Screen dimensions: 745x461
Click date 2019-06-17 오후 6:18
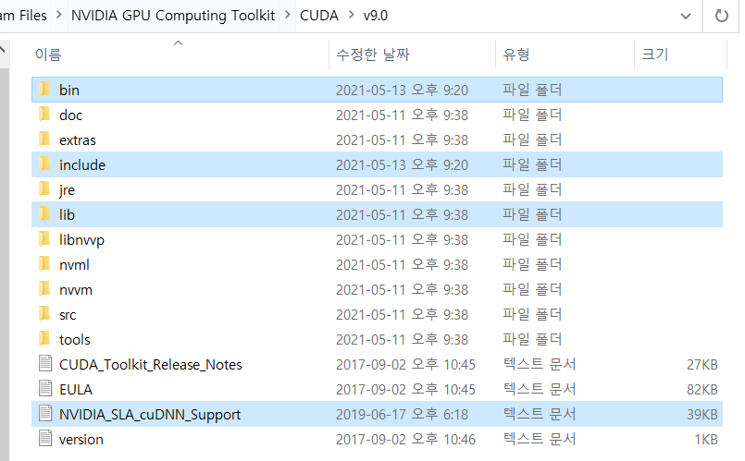click(402, 415)
